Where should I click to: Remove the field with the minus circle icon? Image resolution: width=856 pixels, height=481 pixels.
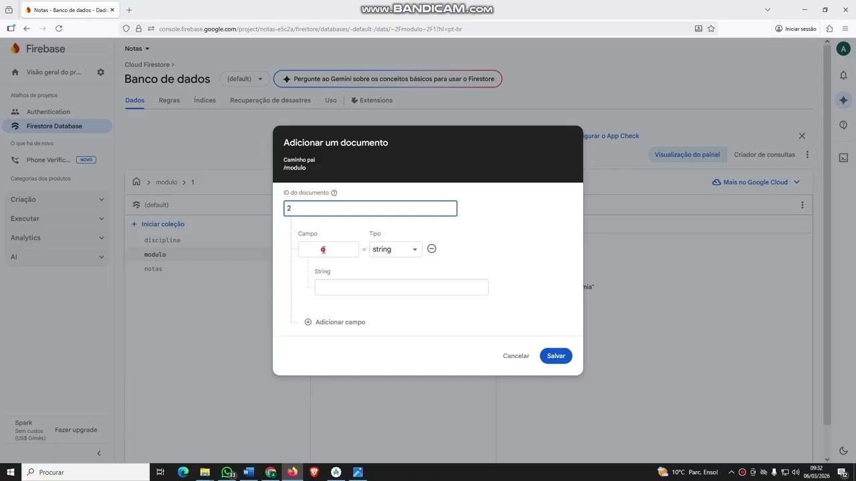(x=431, y=249)
